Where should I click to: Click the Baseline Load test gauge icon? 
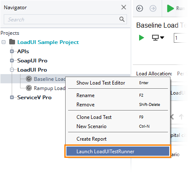(x=29, y=79)
